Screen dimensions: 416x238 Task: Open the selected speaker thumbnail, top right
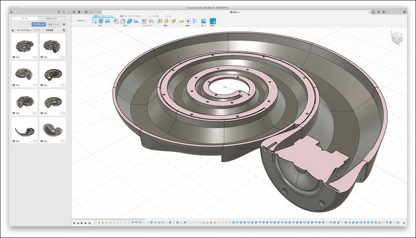tap(52, 46)
